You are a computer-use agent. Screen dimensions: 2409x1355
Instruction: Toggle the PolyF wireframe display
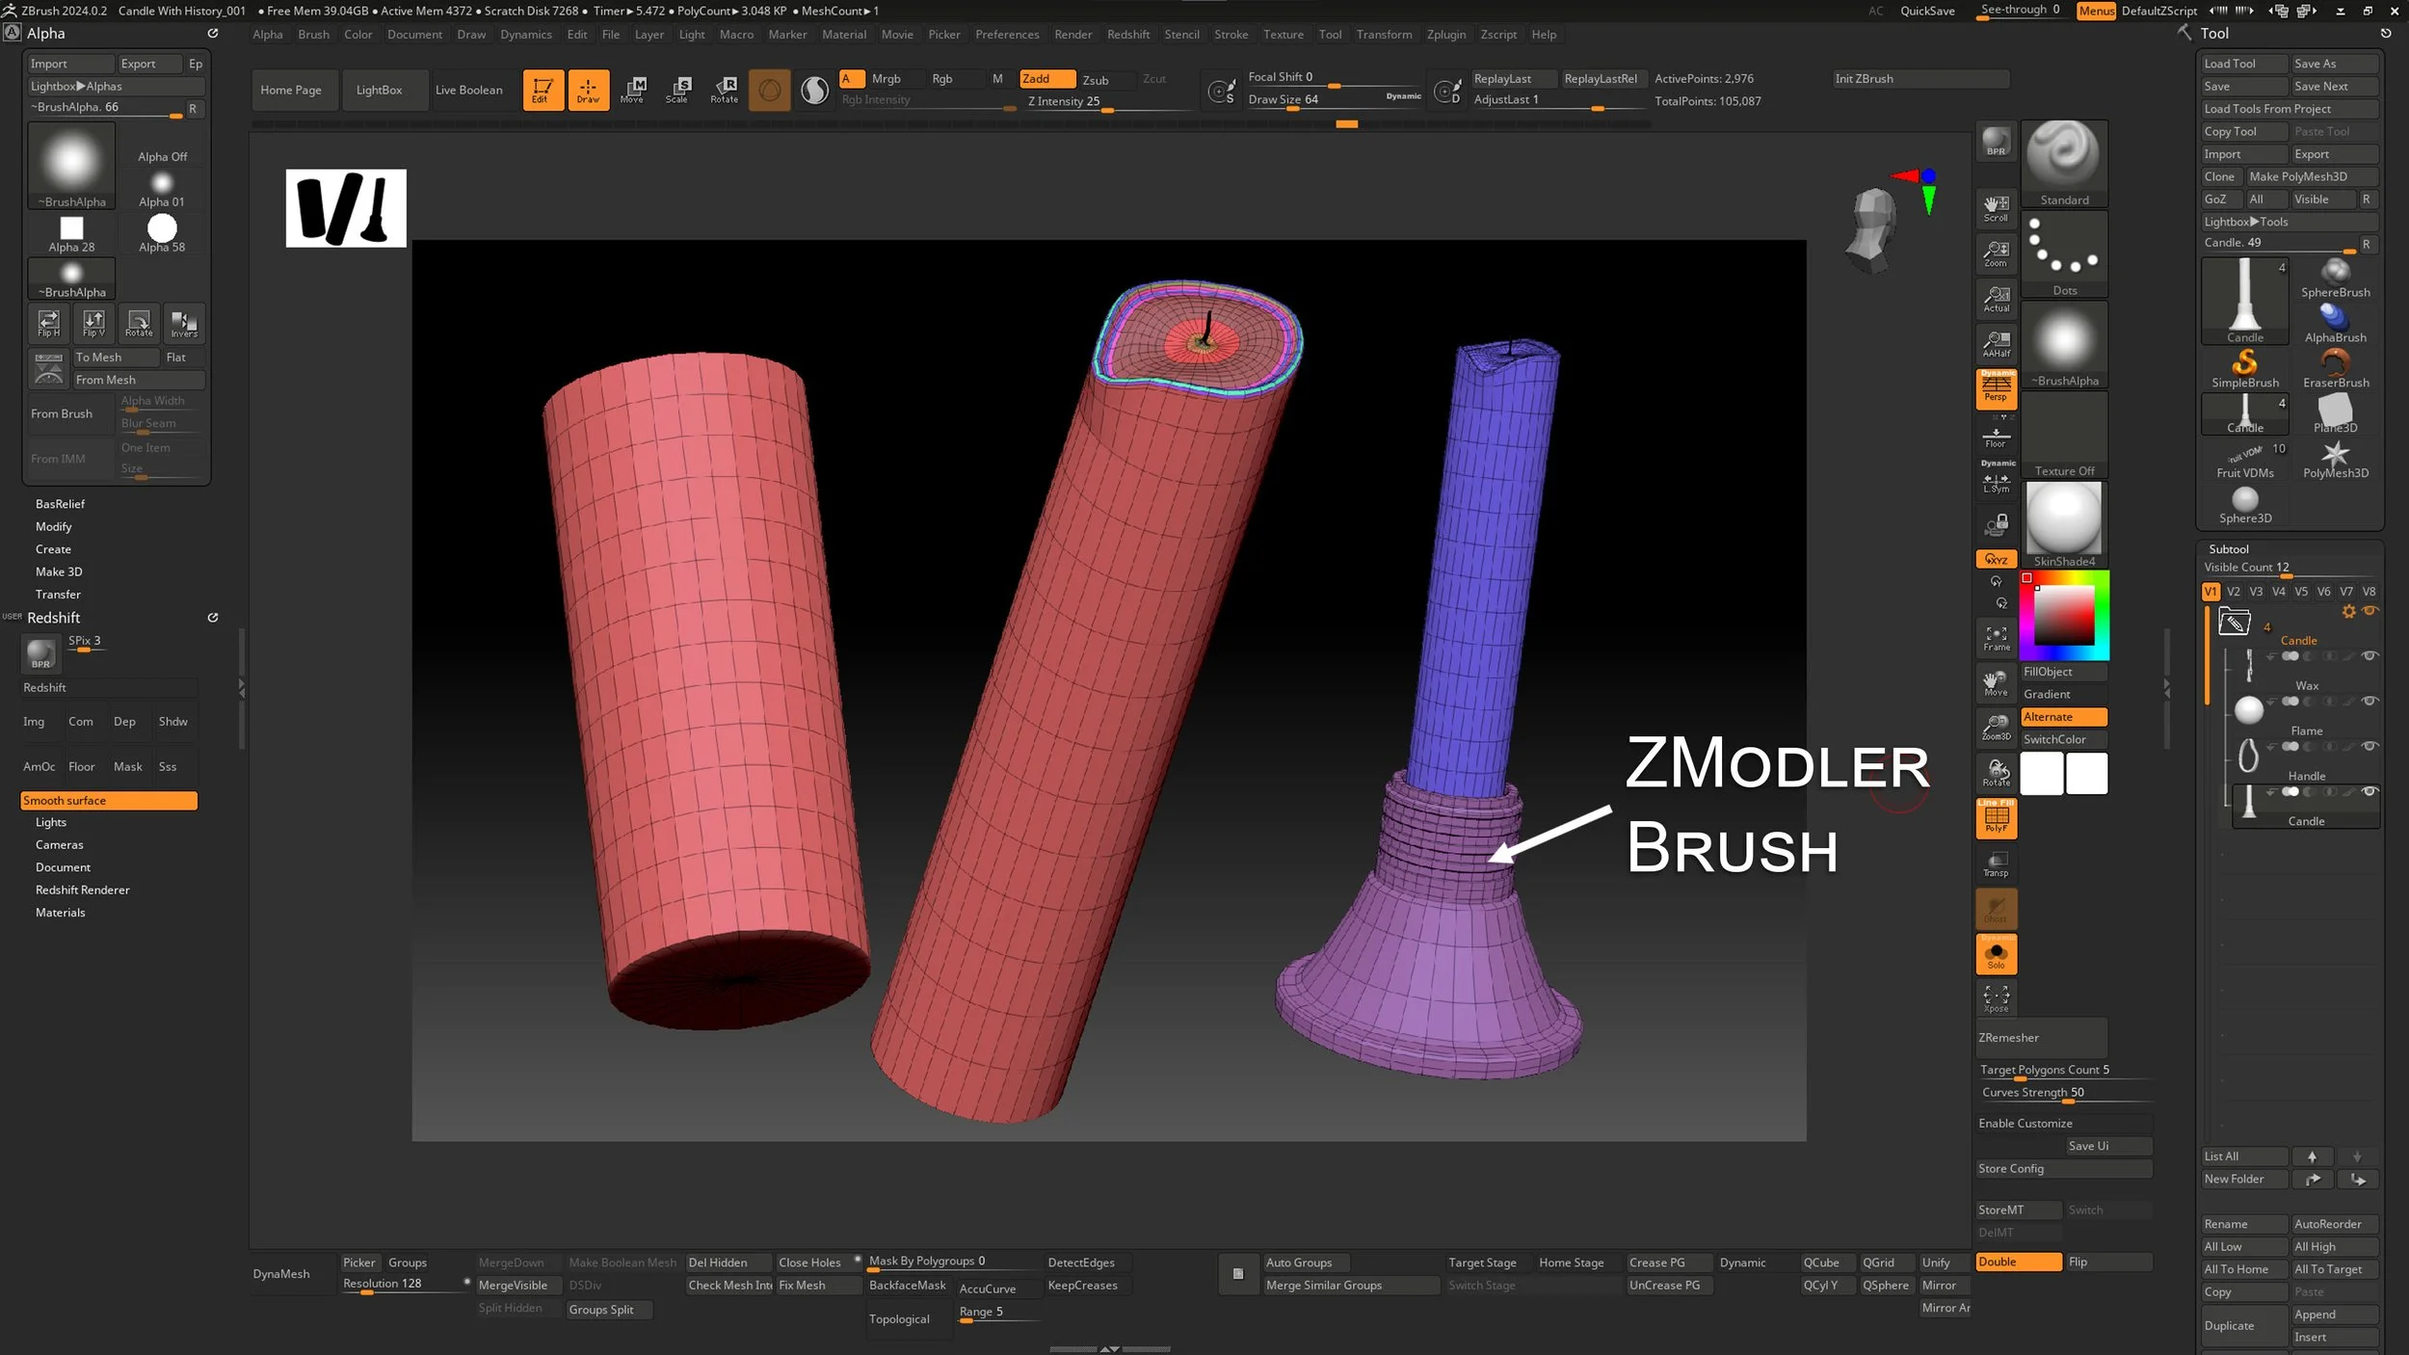click(1996, 818)
